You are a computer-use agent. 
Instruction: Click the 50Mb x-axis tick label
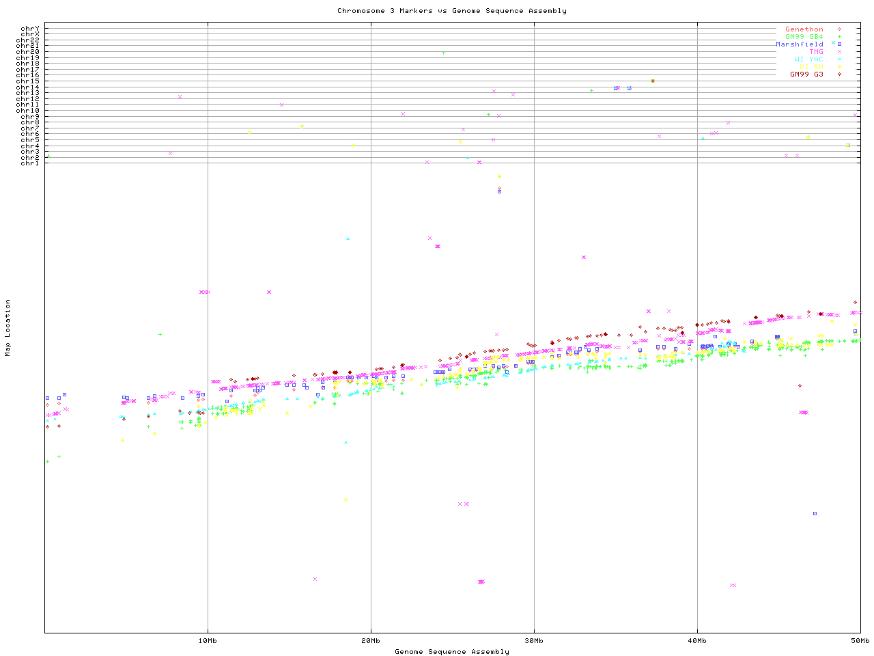(860, 640)
